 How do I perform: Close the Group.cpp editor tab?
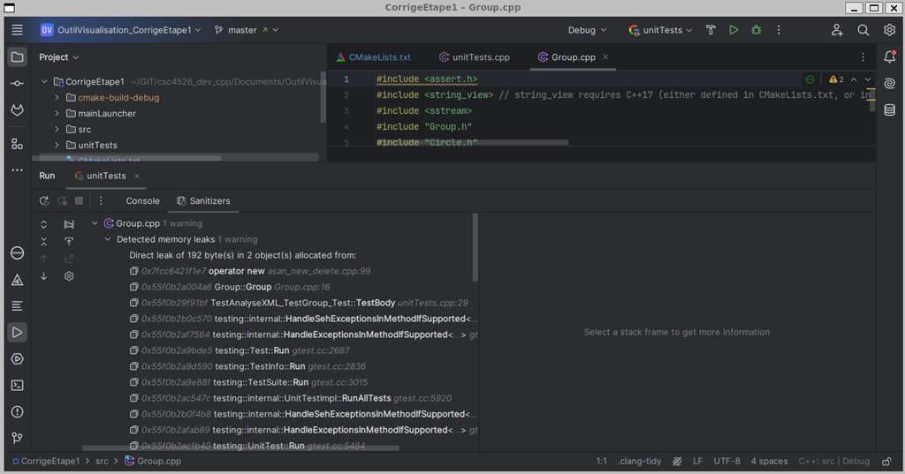pos(605,57)
